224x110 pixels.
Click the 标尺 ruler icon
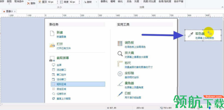point(120,64)
